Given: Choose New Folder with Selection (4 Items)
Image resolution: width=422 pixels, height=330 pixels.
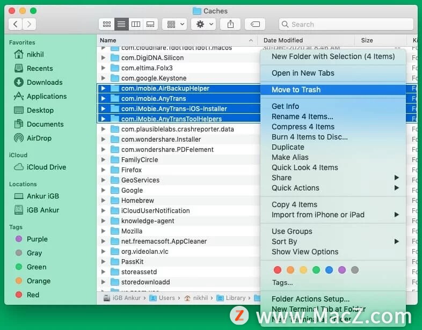Looking at the screenshot, I should 333,56.
